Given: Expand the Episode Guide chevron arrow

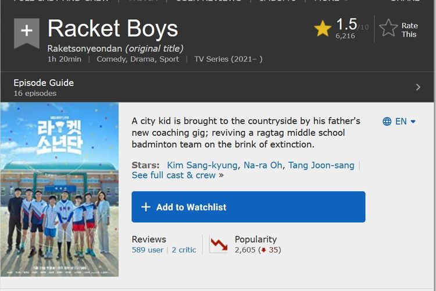Looking at the screenshot, I should (x=418, y=87).
